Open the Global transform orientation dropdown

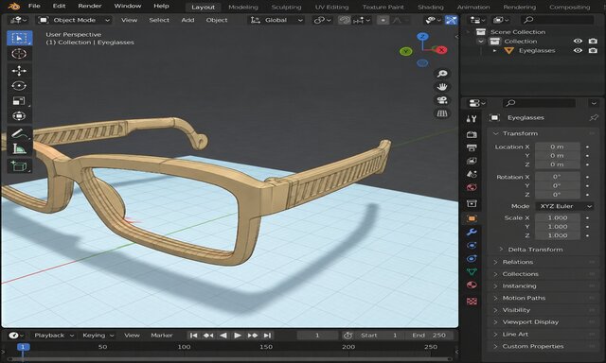(276, 20)
